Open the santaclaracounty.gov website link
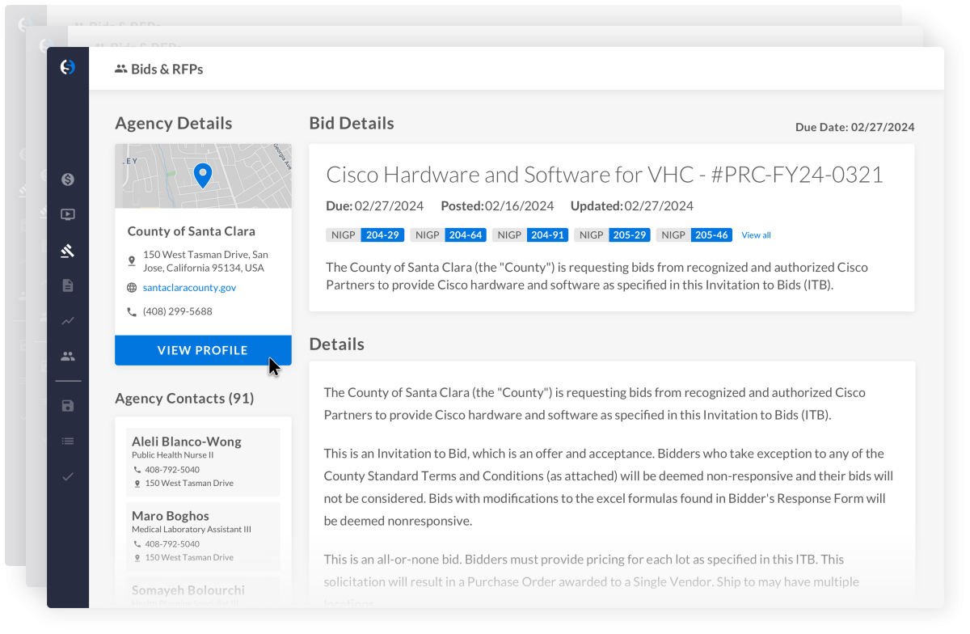Screen dimensions: 970x634 coord(189,288)
